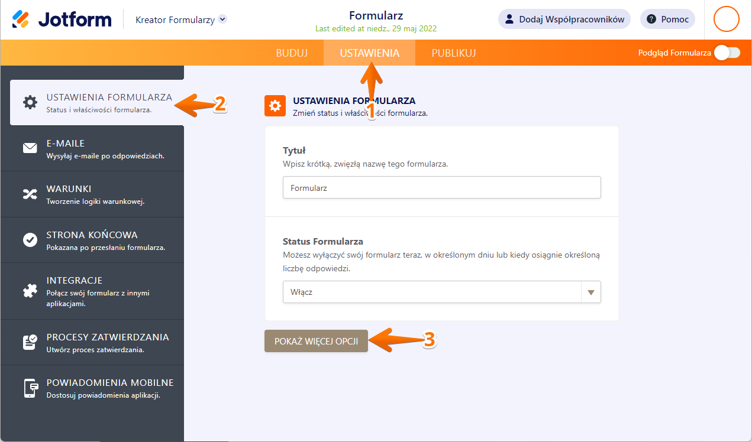This screenshot has width=752, height=442.
Task: Toggle the Podgląd Formularza switch
Action: pos(727,53)
